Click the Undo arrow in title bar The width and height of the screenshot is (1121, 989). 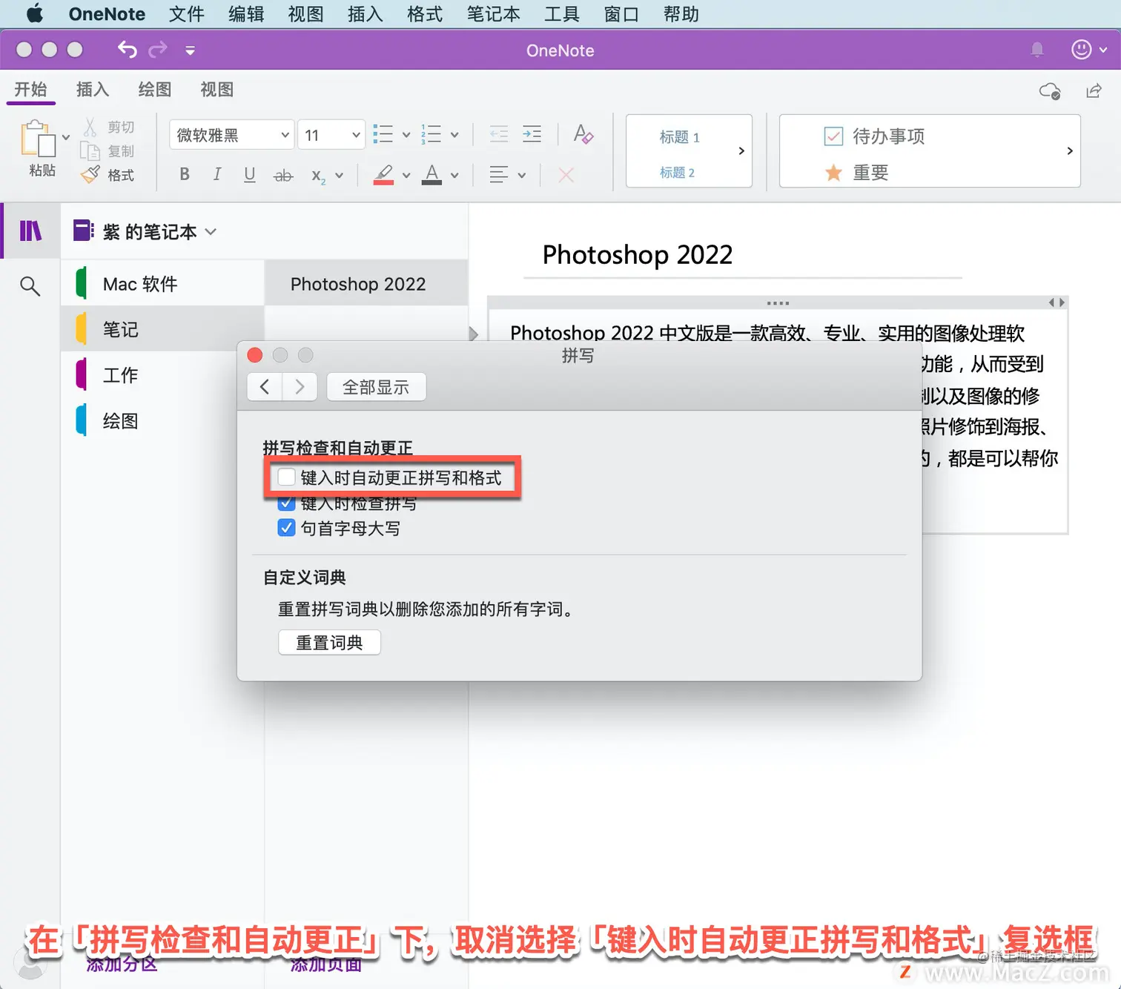pyautogui.click(x=127, y=50)
